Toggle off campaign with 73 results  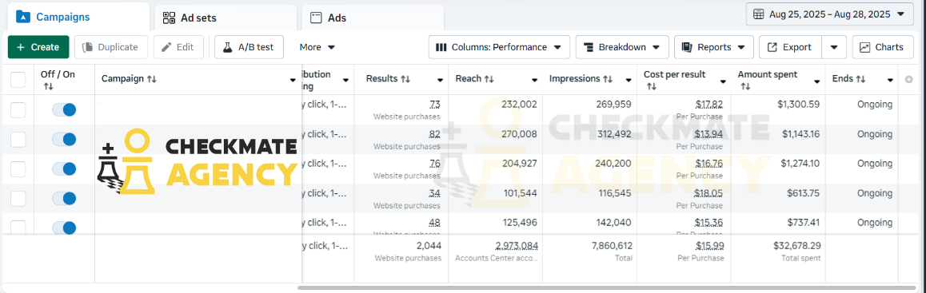64,109
